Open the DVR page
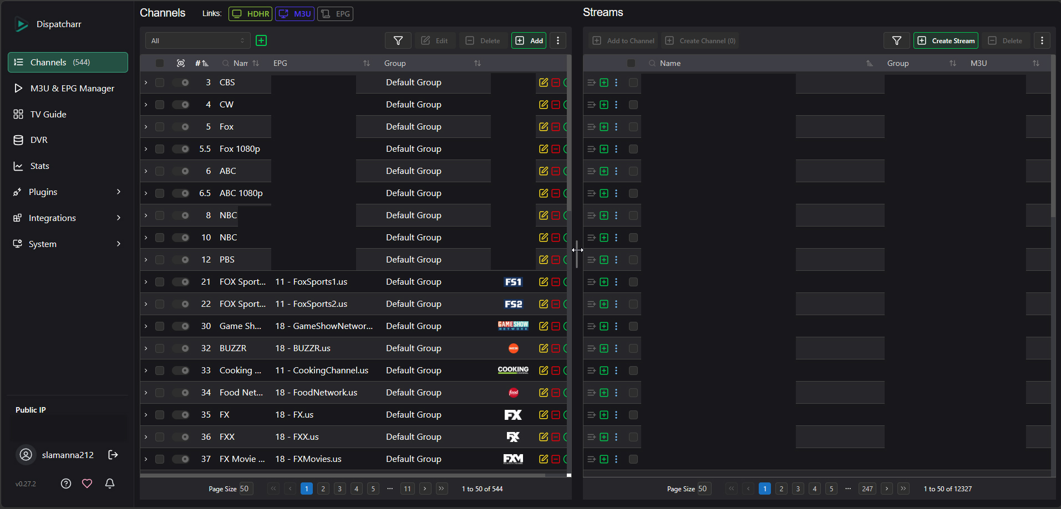The image size is (1061, 509). click(68, 140)
